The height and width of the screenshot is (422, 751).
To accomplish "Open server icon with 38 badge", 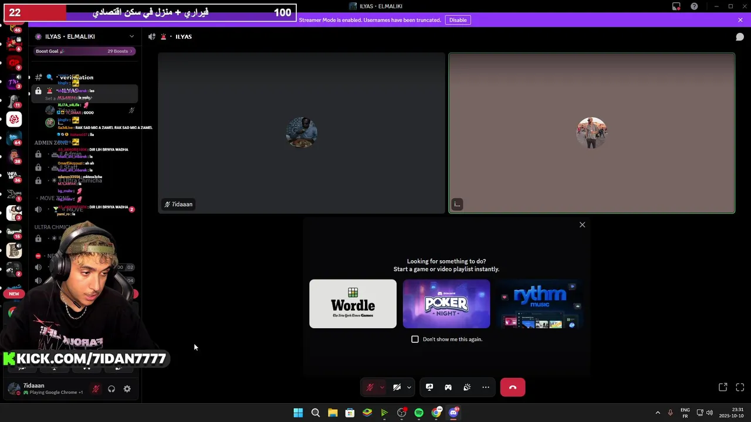I will coord(14,157).
